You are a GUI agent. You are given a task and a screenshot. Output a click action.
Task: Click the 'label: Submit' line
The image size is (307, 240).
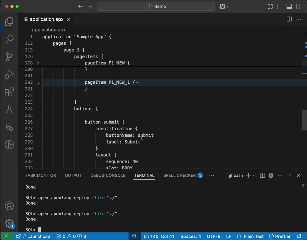[123, 142]
